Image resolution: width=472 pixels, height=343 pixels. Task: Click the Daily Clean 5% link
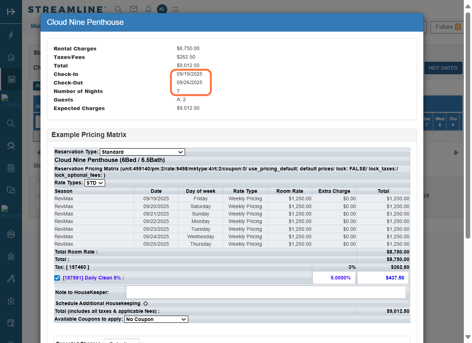(x=93, y=278)
